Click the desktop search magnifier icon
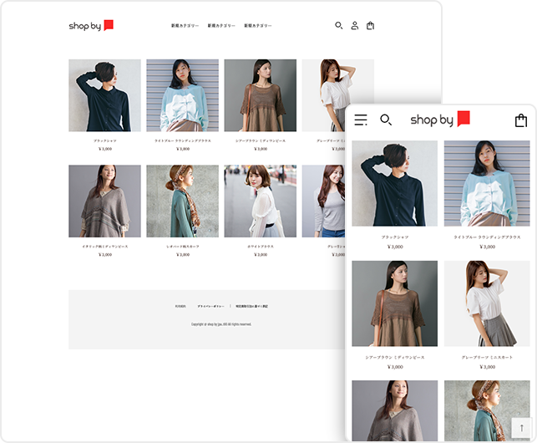 [x=338, y=26]
